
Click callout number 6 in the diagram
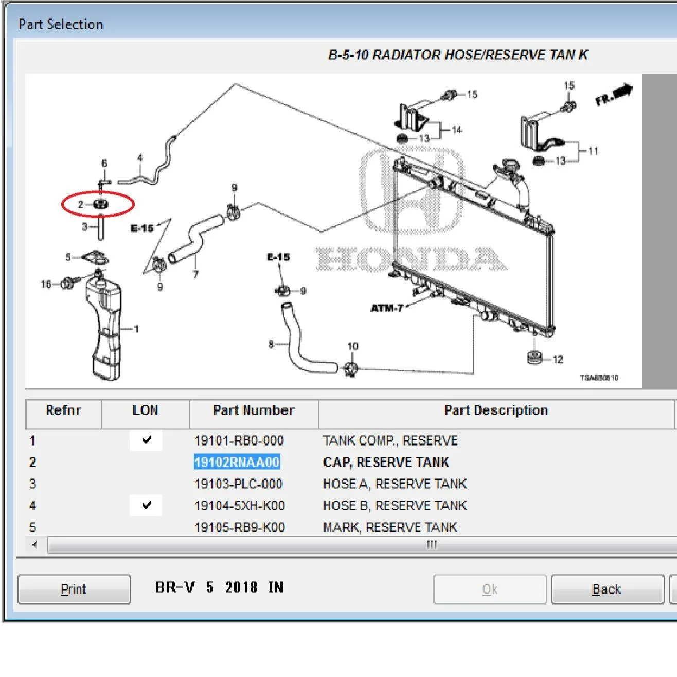[x=104, y=163]
